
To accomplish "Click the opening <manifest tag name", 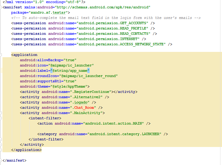I will click(x=12, y=7).
